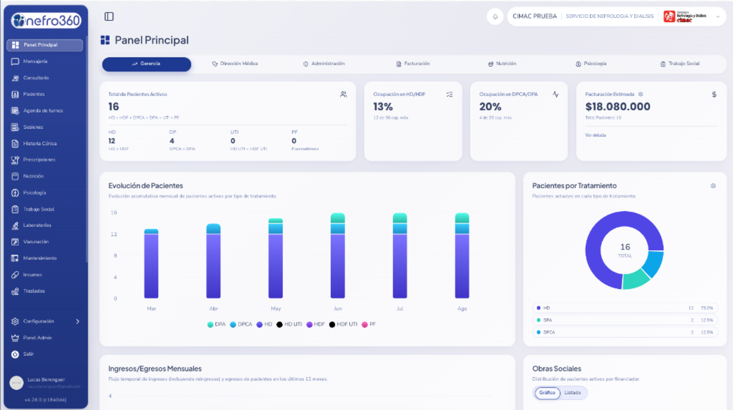This screenshot has width=733, height=410.
Task: Switch to Trabajo Social tab
Action: (680, 64)
